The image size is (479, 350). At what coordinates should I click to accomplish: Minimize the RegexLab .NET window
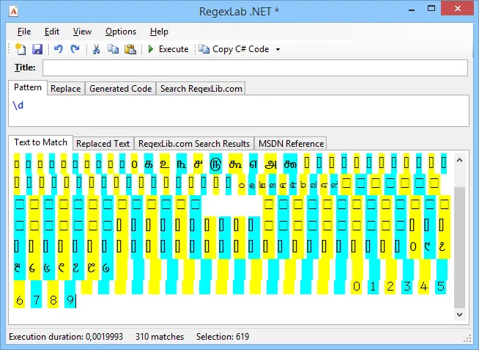[412, 10]
